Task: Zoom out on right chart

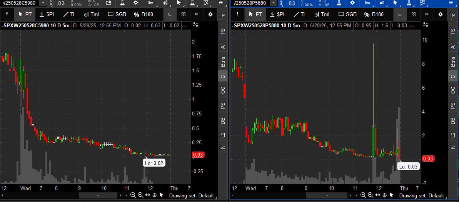Action: (363, 195)
